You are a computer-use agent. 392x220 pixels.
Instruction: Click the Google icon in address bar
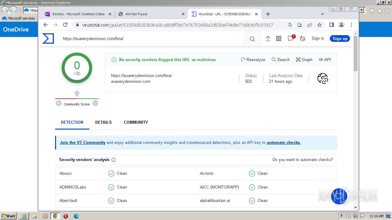pyautogui.click(x=290, y=25)
